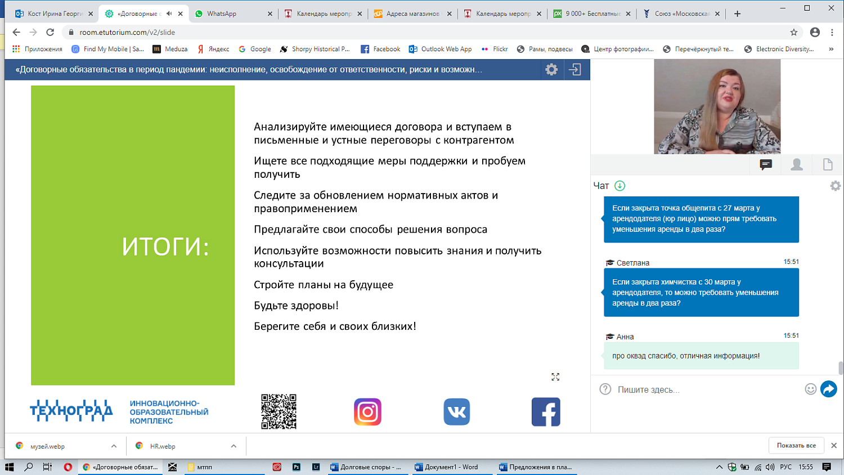Switch to 'Долговые споры' Word window
This screenshot has height=475, width=844.
click(x=367, y=467)
